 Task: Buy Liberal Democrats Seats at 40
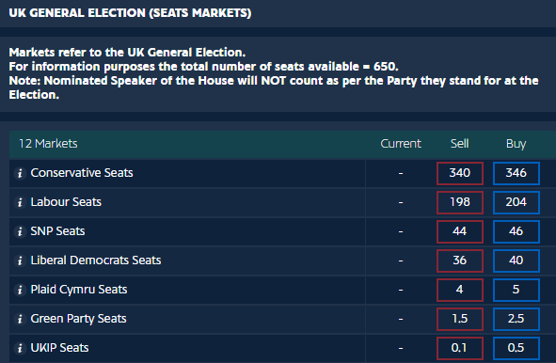click(x=516, y=260)
